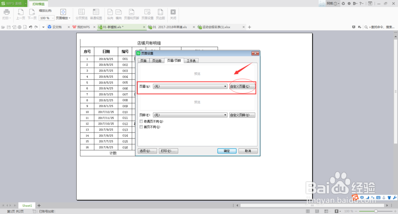Toggle first page different (首页不同) checkbox
This screenshot has height=214, width=398.
pyautogui.click(x=141, y=127)
